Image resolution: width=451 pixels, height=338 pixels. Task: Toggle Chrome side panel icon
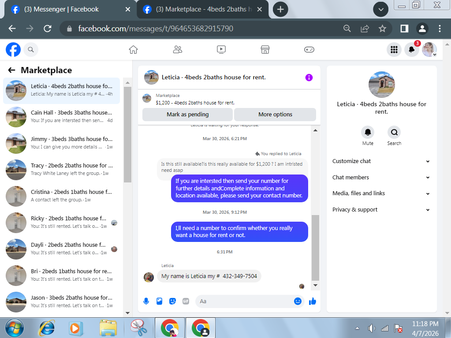(x=404, y=29)
